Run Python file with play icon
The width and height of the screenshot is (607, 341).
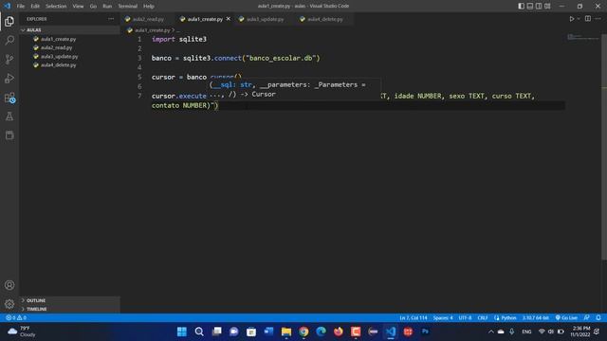[571, 19]
